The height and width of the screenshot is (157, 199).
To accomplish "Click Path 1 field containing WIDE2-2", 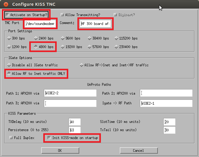I will [x=70, y=93].
